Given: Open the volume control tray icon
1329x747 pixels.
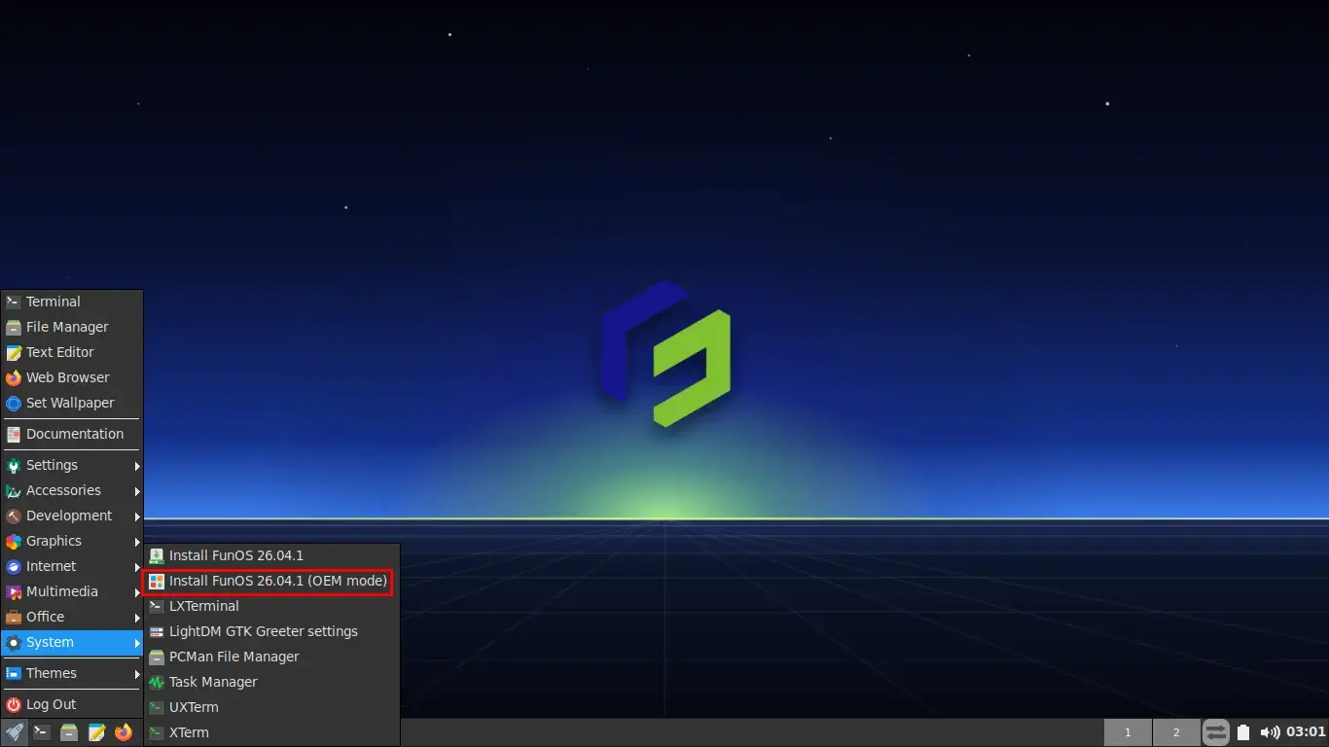Looking at the screenshot, I should pyautogui.click(x=1270, y=732).
